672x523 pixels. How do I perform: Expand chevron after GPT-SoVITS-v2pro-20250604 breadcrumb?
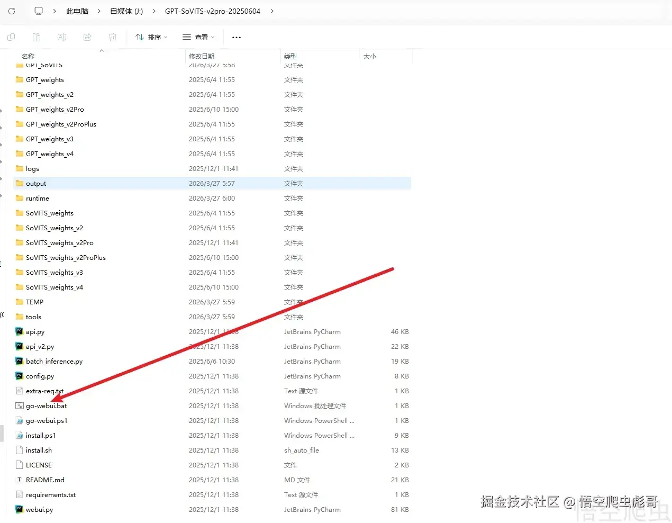(x=272, y=11)
